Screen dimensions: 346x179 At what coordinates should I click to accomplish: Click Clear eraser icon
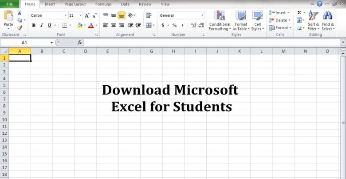pyautogui.click(x=299, y=28)
